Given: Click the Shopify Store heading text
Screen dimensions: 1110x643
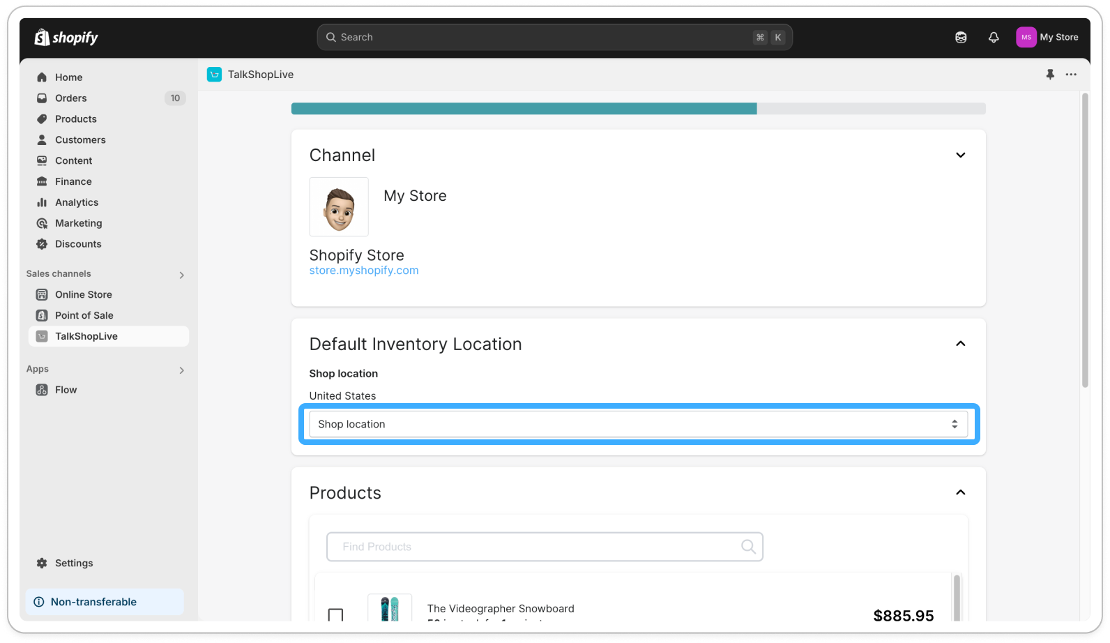Looking at the screenshot, I should pos(356,255).
